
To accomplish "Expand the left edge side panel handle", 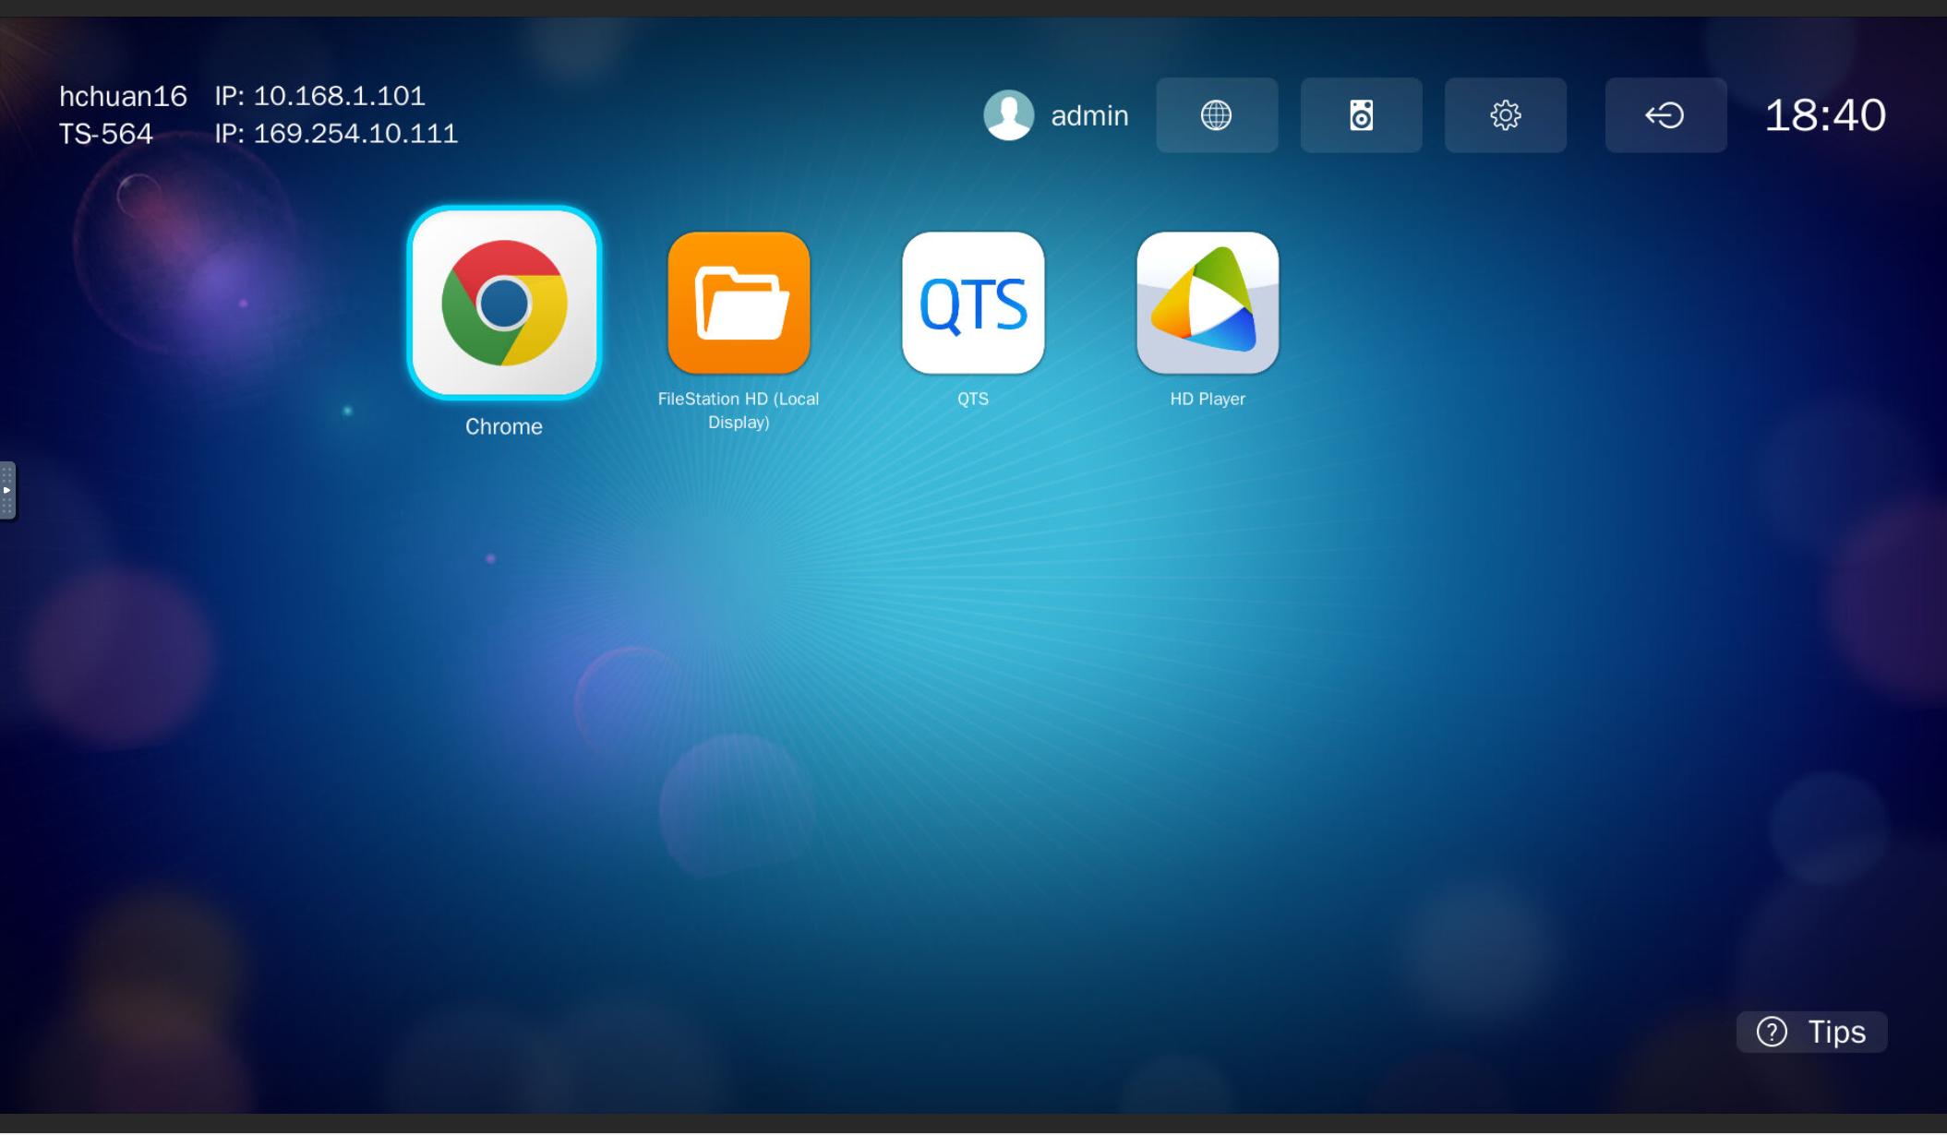I will click(x=7, y=490).
